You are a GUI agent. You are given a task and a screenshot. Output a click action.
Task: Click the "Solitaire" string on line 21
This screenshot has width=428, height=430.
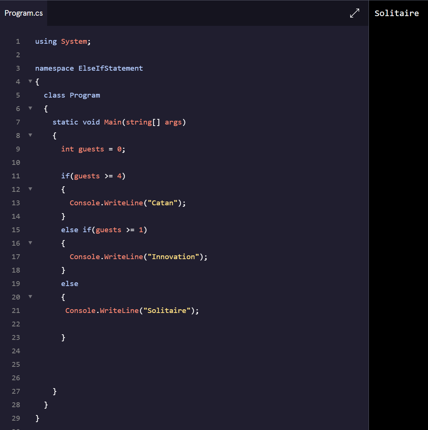click(x=167, y=310)
